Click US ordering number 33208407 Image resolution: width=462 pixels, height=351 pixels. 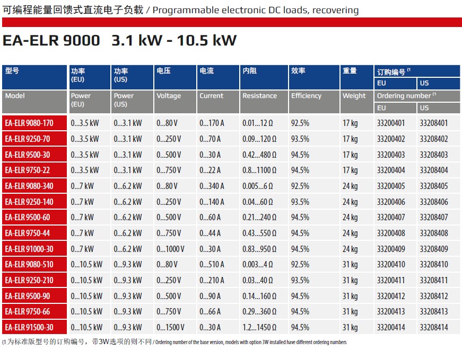click(434, 217)
